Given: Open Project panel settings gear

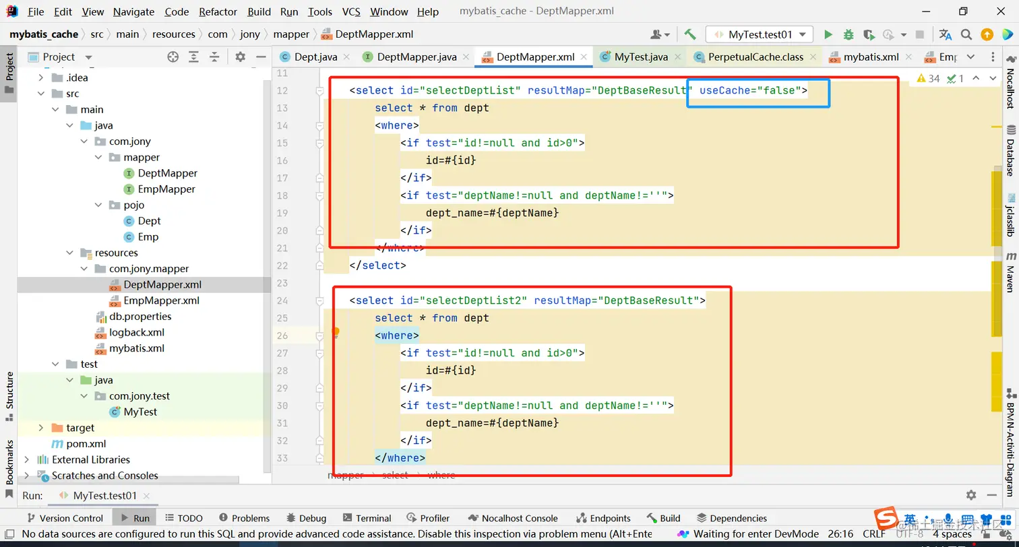Looking at the screenshot, I should click(x=241, y=57).
